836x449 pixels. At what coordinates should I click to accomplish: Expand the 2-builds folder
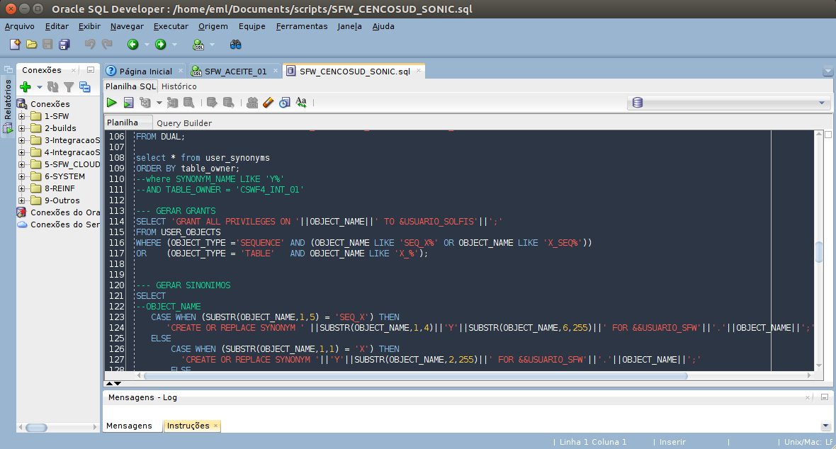tap(22, 128)
